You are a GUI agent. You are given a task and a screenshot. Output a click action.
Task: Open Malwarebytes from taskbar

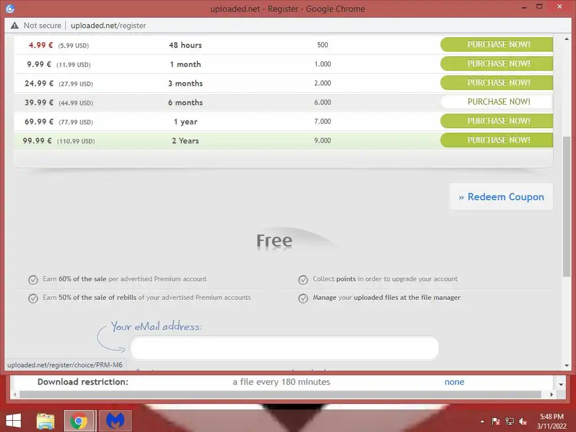[x=115, y=421]
